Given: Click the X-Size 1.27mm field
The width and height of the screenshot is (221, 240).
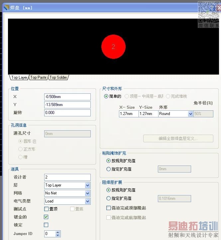Looking at the screenshot, I should pyautogui.click(x=129, y=114).
